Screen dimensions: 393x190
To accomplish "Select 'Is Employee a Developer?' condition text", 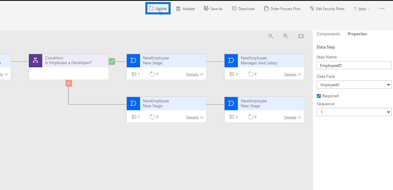I will point(68,63).
